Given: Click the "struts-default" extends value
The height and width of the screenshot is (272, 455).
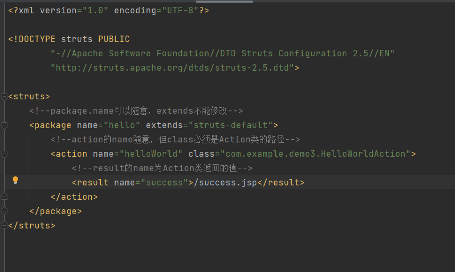Looking at the screenshot, I should pos(231,125).
